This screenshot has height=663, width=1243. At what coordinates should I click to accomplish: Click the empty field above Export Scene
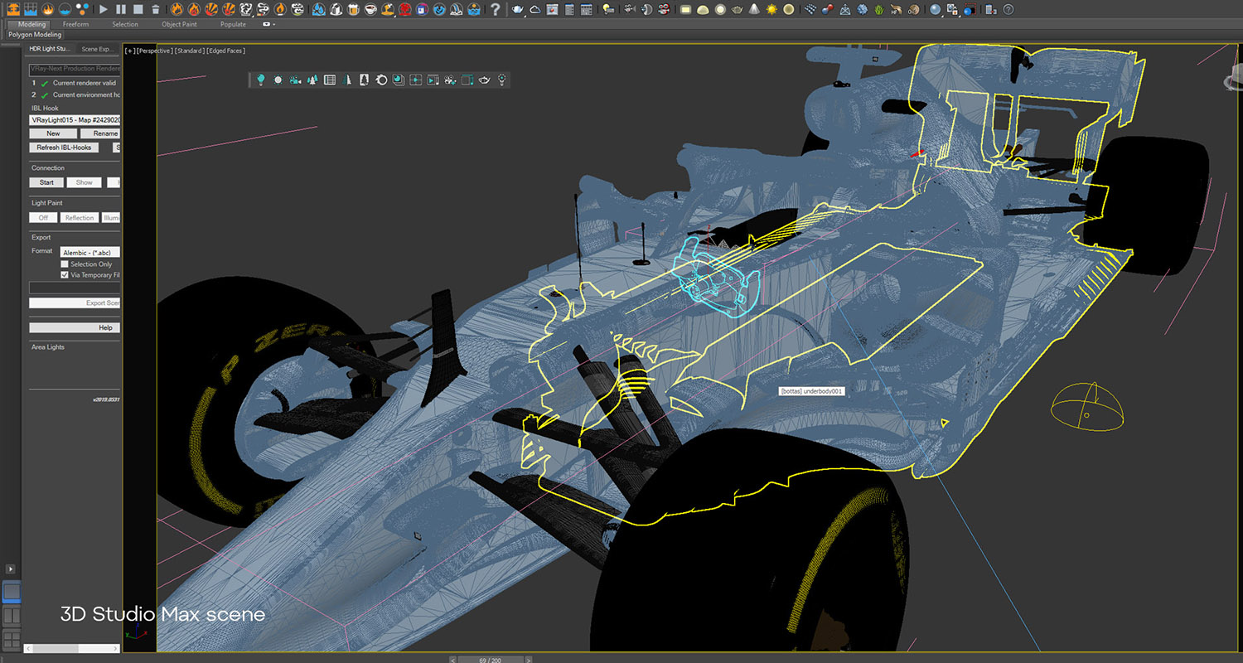(75, 288)
